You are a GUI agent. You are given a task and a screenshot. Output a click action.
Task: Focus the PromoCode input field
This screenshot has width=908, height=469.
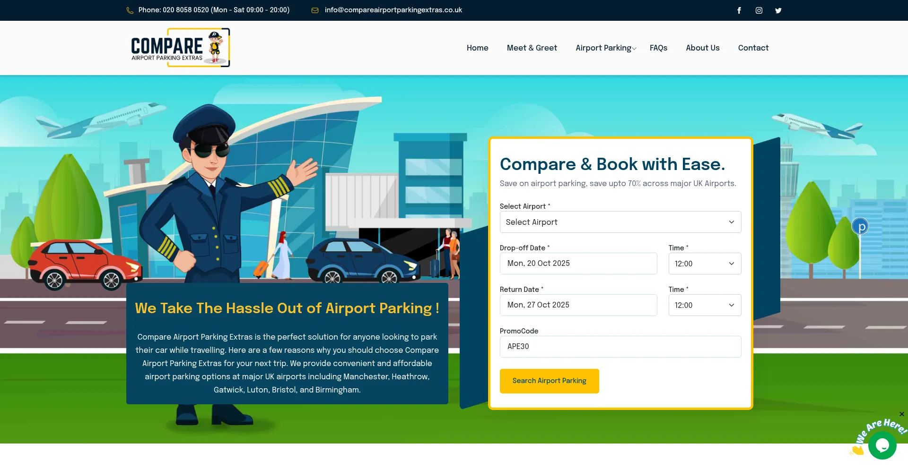(620, 347)
